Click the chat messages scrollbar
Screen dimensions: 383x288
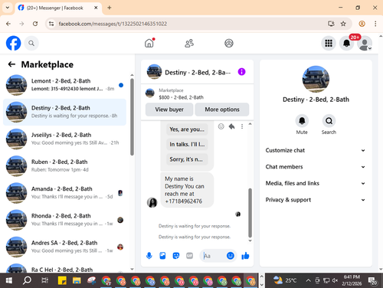(x=250, y=213)
